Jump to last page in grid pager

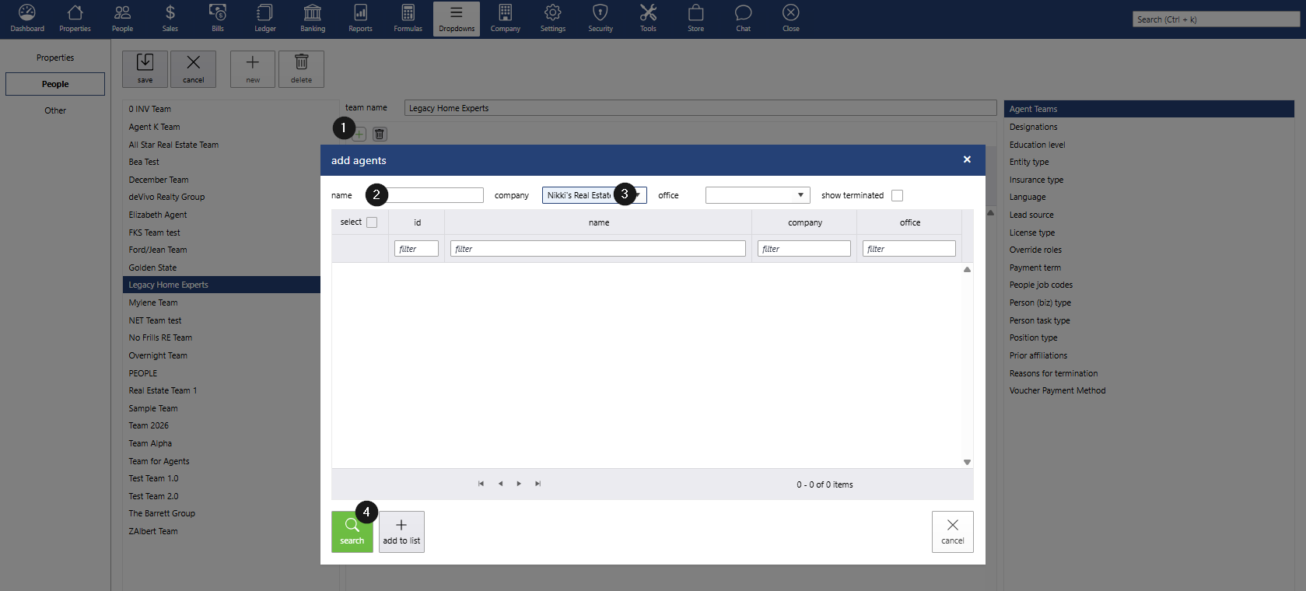coord(537,484)
